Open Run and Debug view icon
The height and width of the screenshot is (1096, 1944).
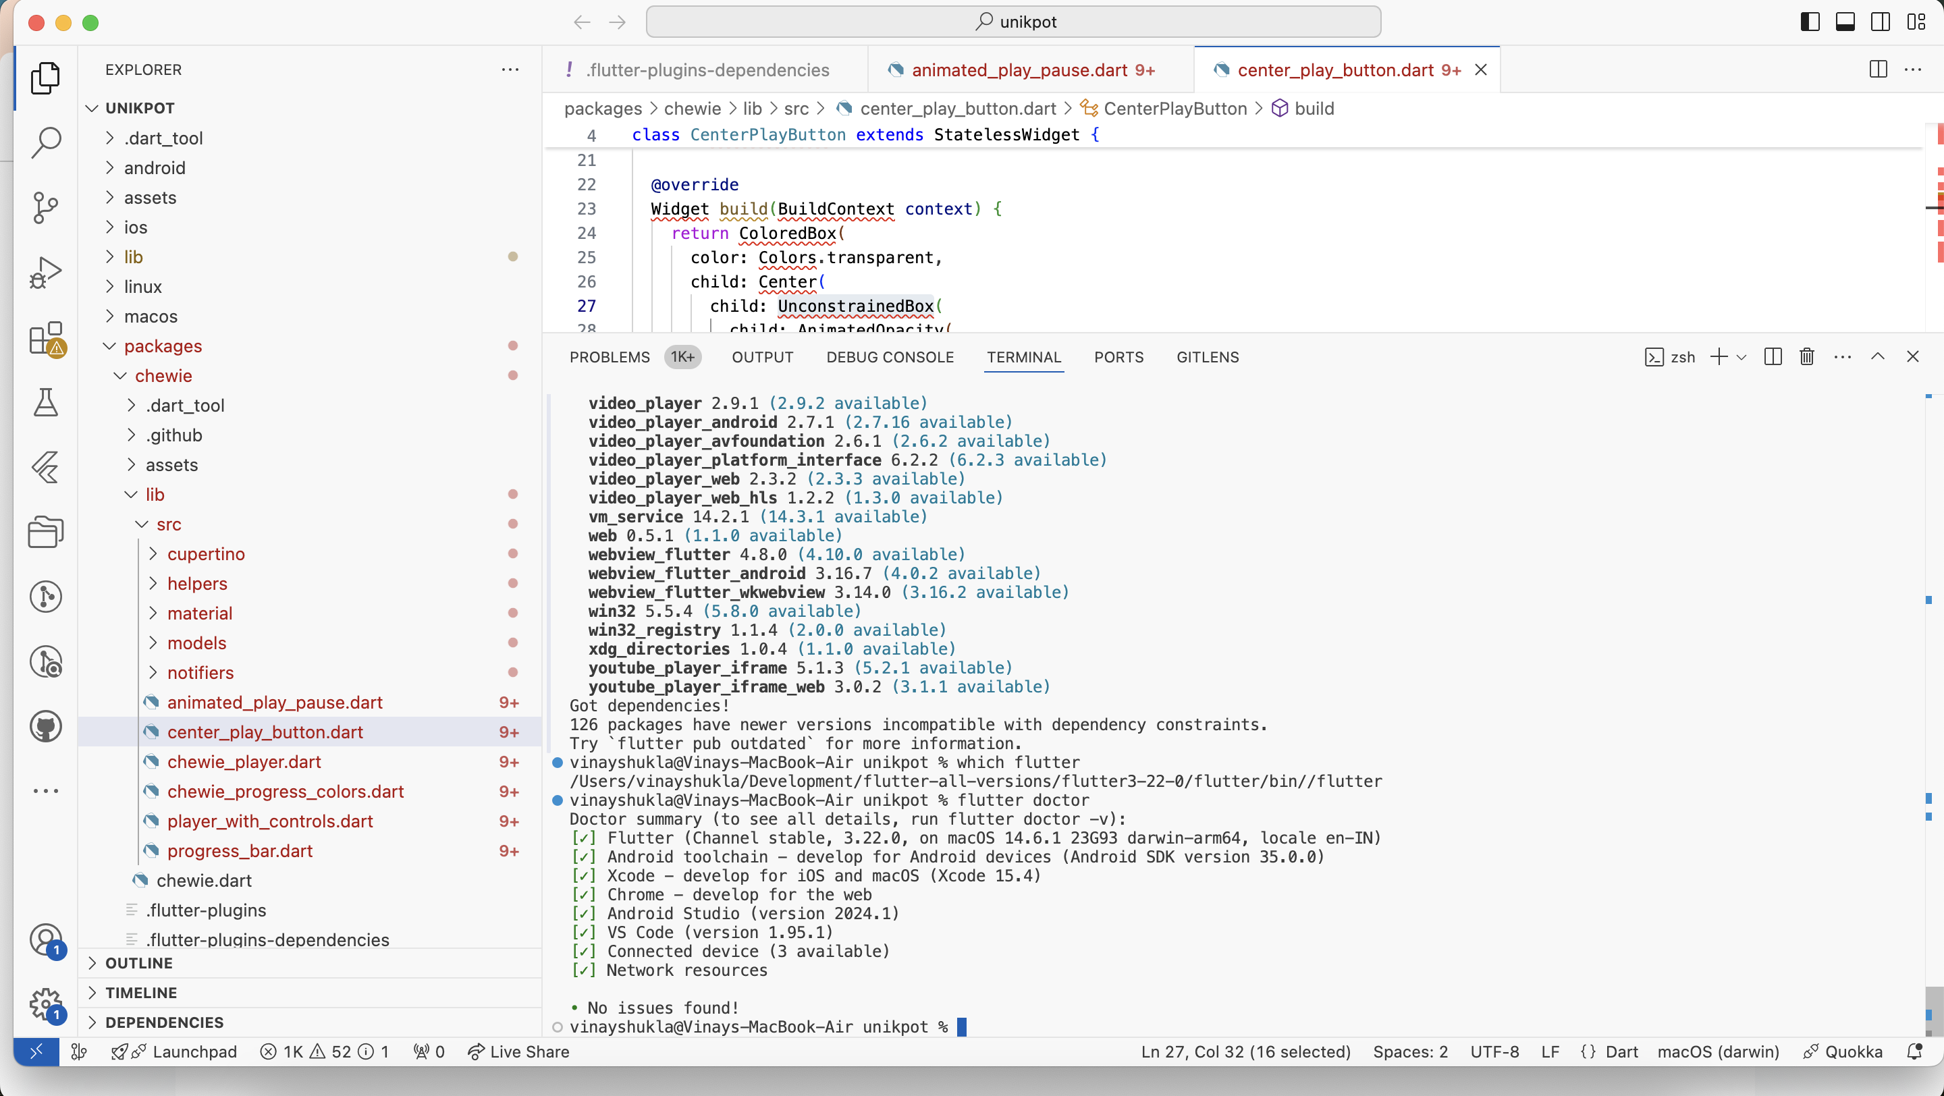[x=45, y=272]
